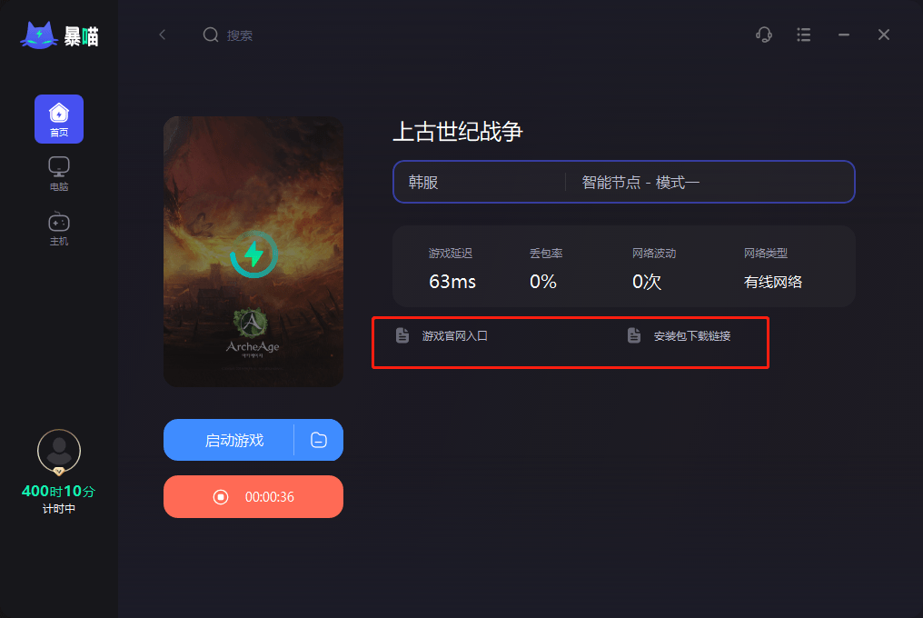
Task: Click the user avatar profile picture
Action: click(59, 452)
